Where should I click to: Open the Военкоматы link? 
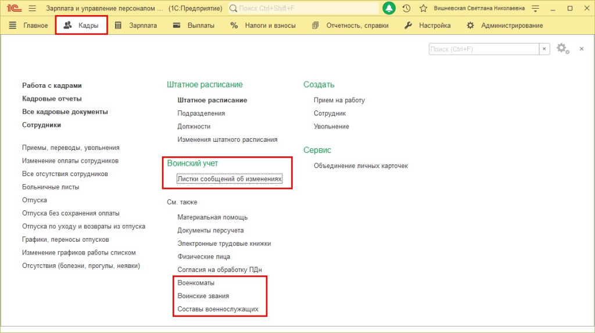tap(196, 282)
